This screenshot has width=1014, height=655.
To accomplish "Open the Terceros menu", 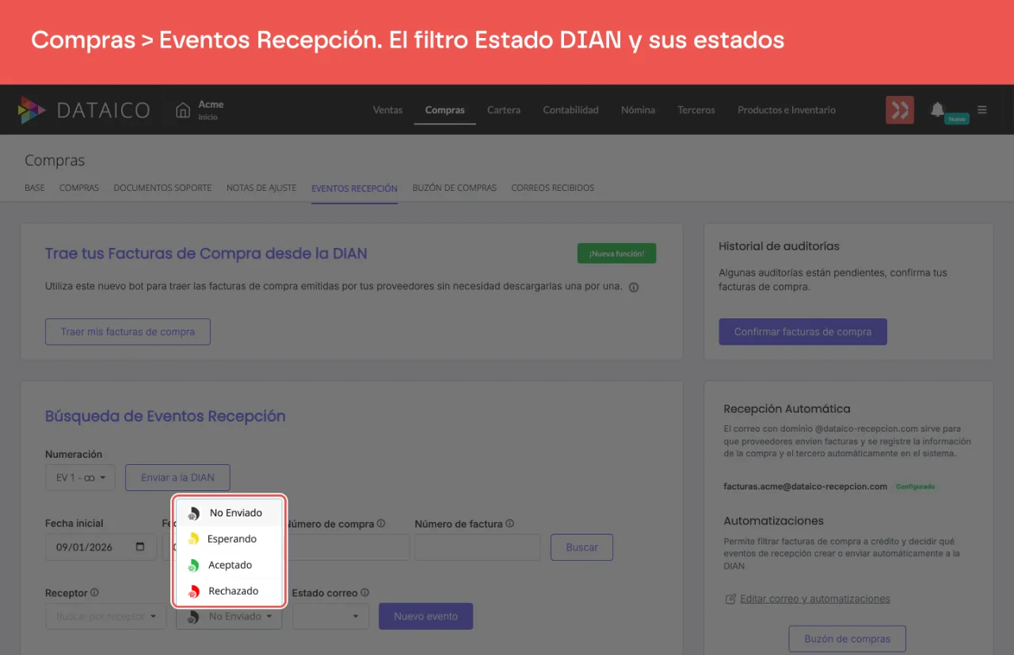I will pyautogui.click(x=696, y=110).
